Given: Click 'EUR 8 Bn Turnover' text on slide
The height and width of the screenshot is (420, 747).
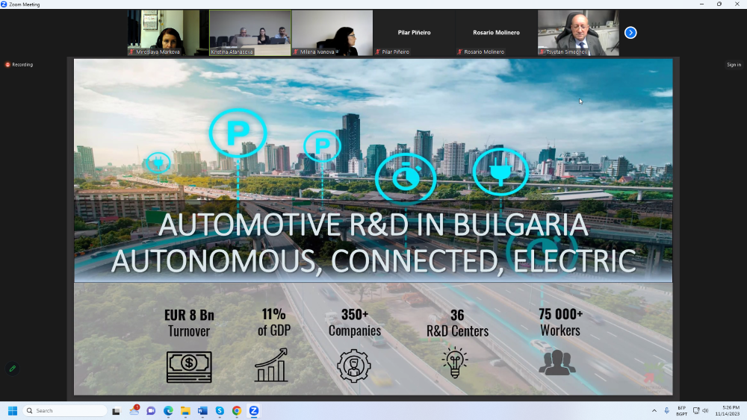Looking at the screenshot, I should pyautogui.click(x=189, y=323).
